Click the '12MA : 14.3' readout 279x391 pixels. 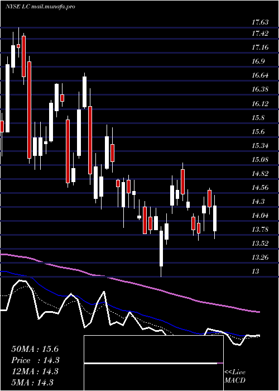tap(35, 371)
